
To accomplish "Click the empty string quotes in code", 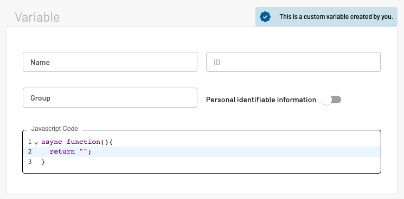I will coord(84,151).
